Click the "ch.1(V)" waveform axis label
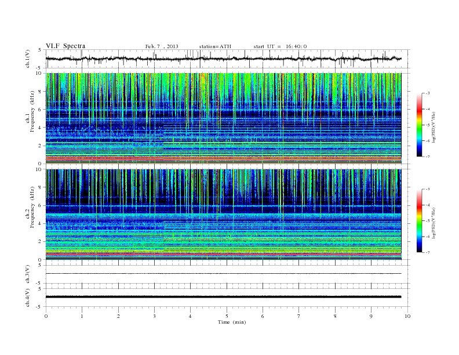This screenshot has width=459, height=355. click(x=28, y=59)
